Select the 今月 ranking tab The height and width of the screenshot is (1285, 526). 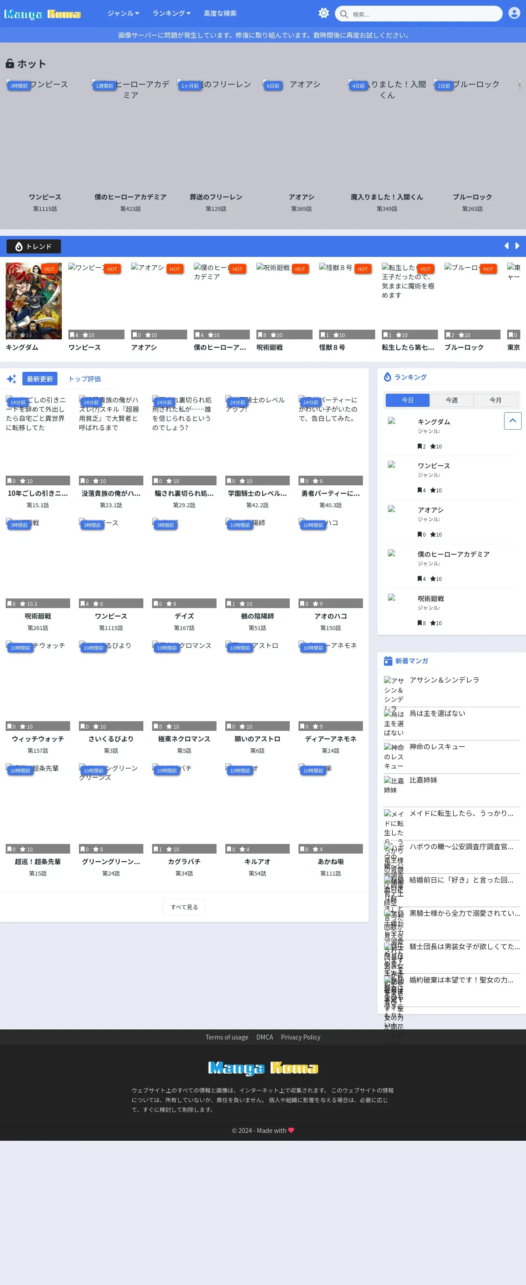496,400
